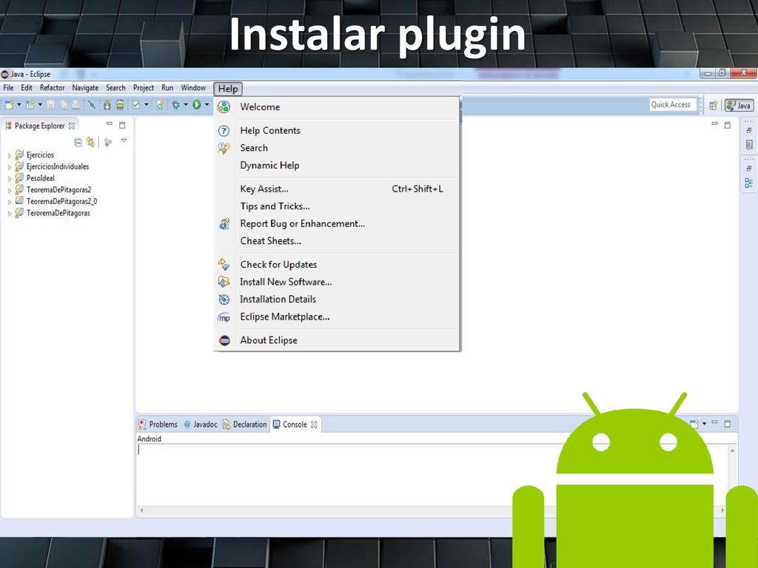
Task: Click the Java perspective button
Action: 739,106
